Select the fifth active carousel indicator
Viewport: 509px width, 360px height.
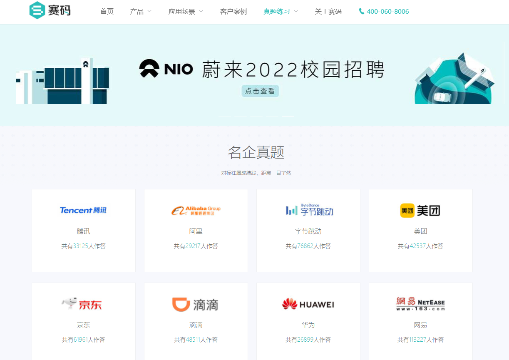pyautogui.click(x=288, y=116)
